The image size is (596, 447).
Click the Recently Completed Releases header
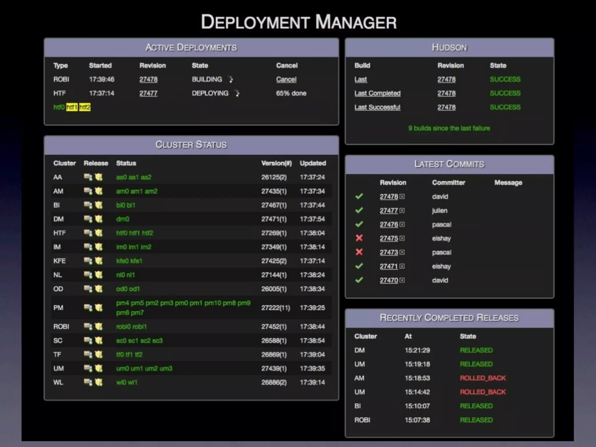449,318
